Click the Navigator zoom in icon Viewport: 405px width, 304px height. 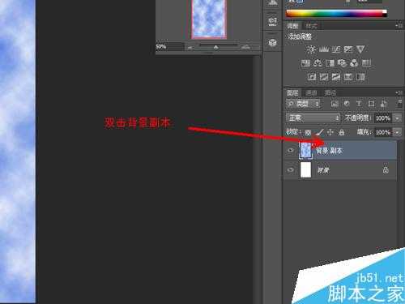click(245, 47)
